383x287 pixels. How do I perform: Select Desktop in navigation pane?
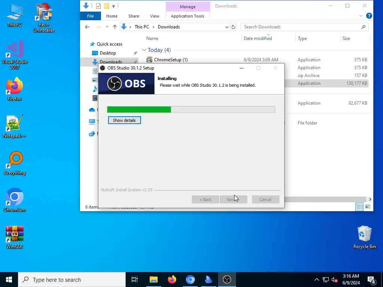(108, 53)
